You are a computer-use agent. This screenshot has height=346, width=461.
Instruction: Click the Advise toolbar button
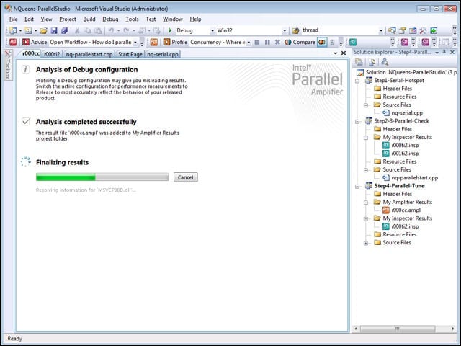pos(35,42)
